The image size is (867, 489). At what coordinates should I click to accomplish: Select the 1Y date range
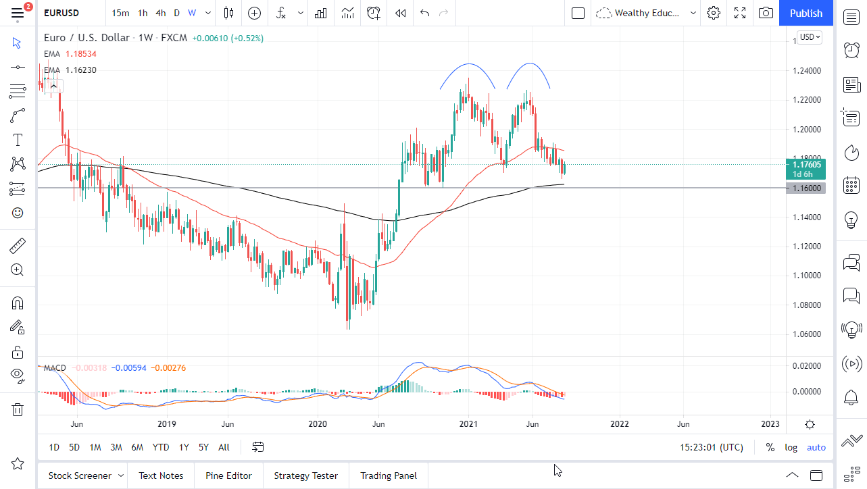[x=183, y=447]
